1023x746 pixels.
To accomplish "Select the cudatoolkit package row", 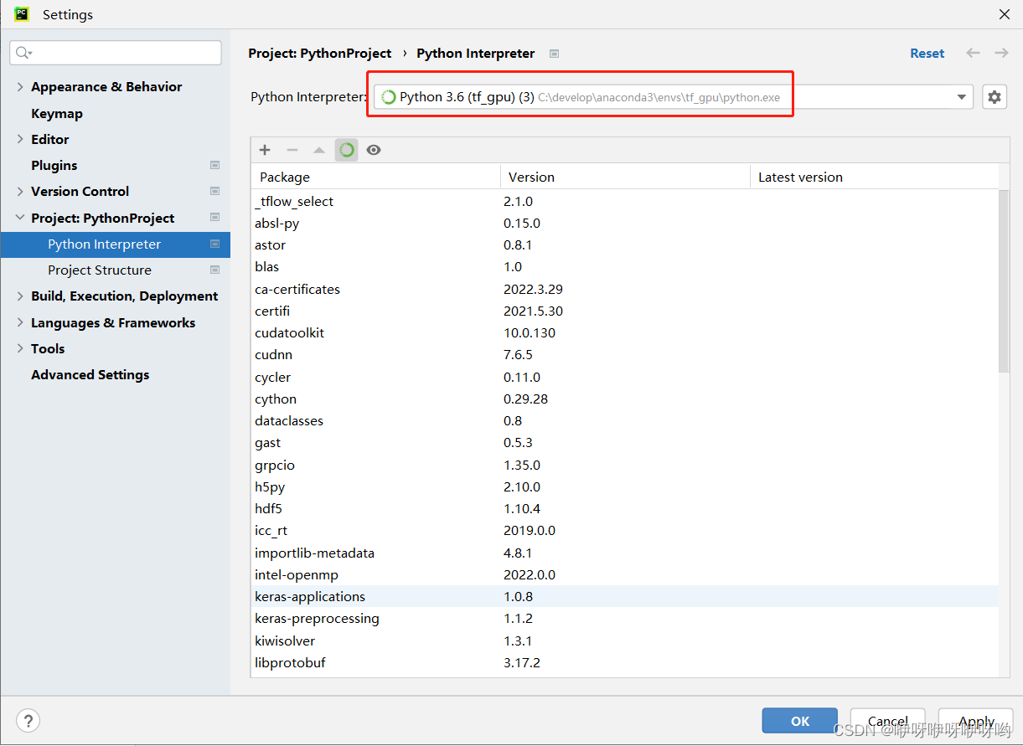I will click(x=625, y=333).
